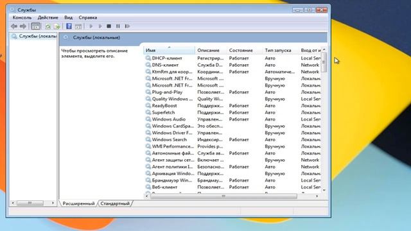Select Службы (локальные) tree node
The height and width of the screenshot is (231, 411).
click(x=34, y=36)
